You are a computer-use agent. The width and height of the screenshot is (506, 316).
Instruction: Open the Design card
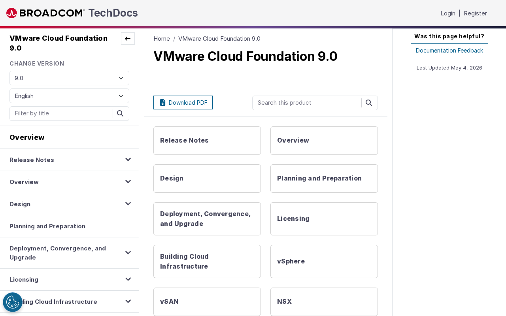pyautogui.click(x=207, y=179)
